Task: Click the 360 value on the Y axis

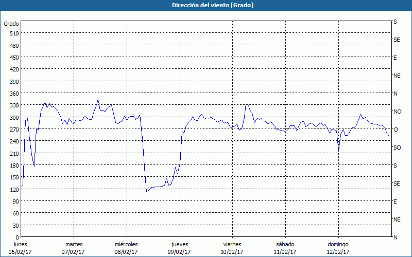Action: click(14, 94)
